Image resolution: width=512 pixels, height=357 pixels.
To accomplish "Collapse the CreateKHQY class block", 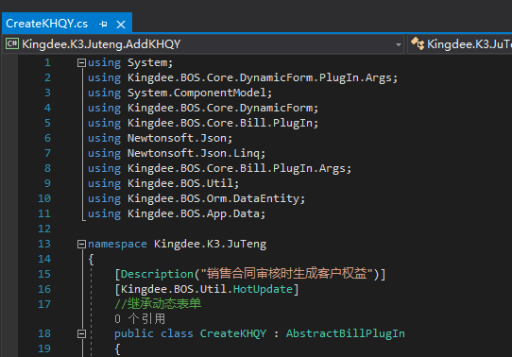I will 81,333.
